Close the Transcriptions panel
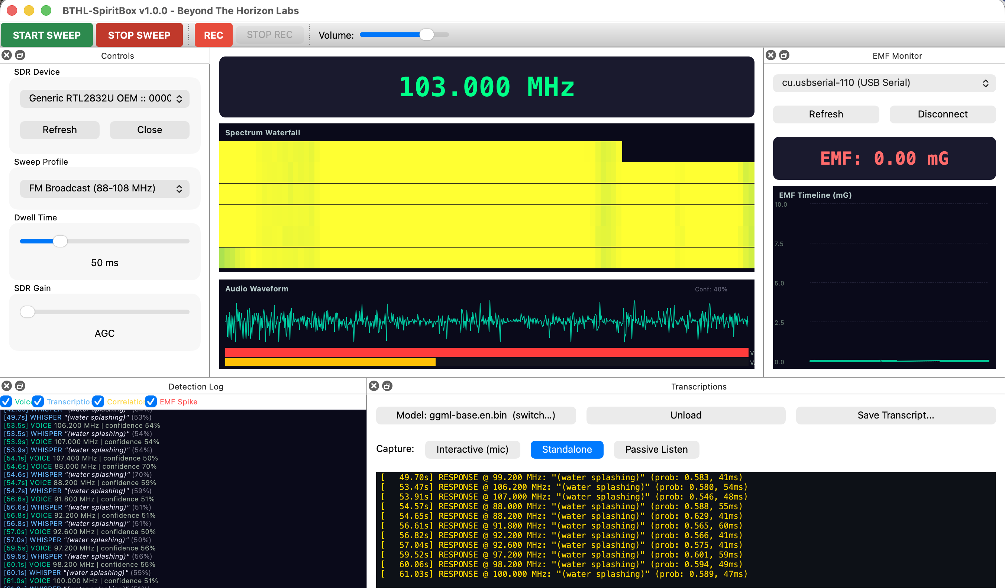This screenshot has width=1005, height=588. click(374, 386)
